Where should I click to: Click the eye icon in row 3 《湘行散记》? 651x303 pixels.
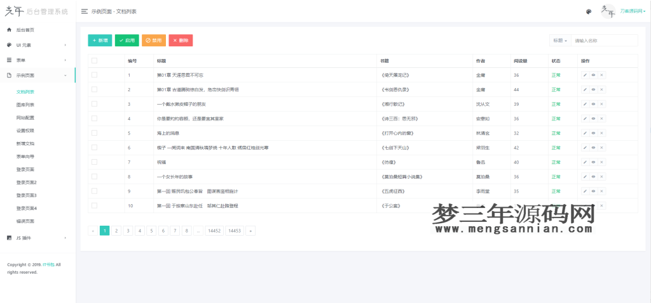[x=593, y=104]
